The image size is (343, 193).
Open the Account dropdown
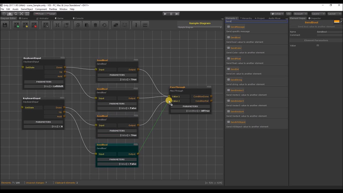(x=300, y=14)
